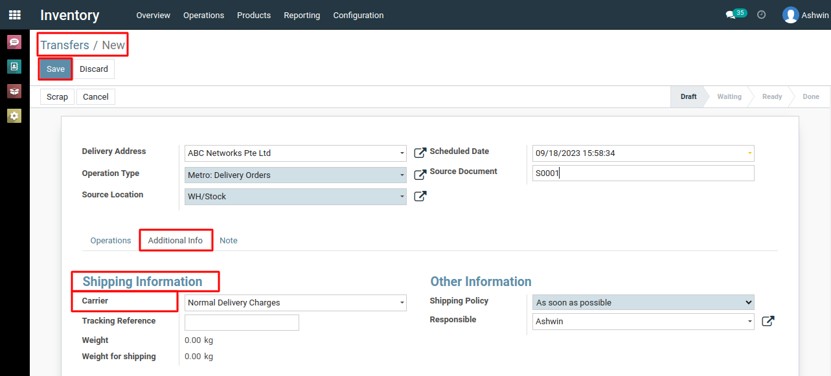831x376 pixels.
Task: Switch to the Note tab
Action: click(229, 240)
